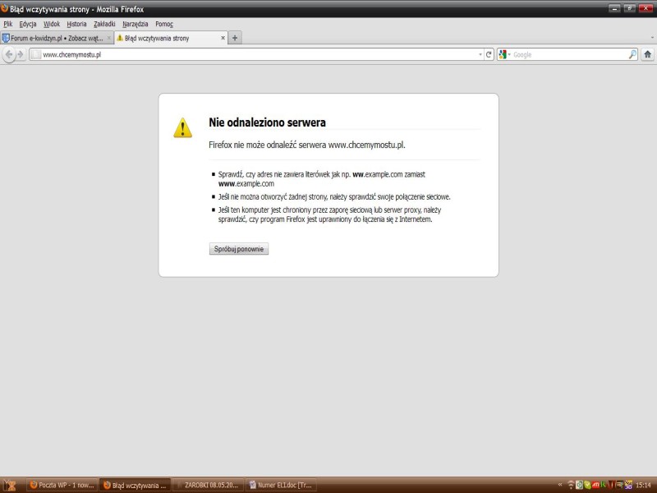657x493 pixels.
Task: Click the search magnifier icon
Action: point(632,54)
